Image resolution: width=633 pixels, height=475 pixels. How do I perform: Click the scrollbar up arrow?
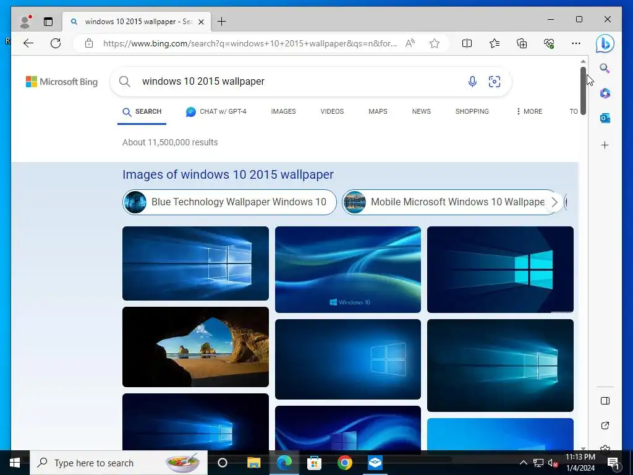tap(583, 61)
